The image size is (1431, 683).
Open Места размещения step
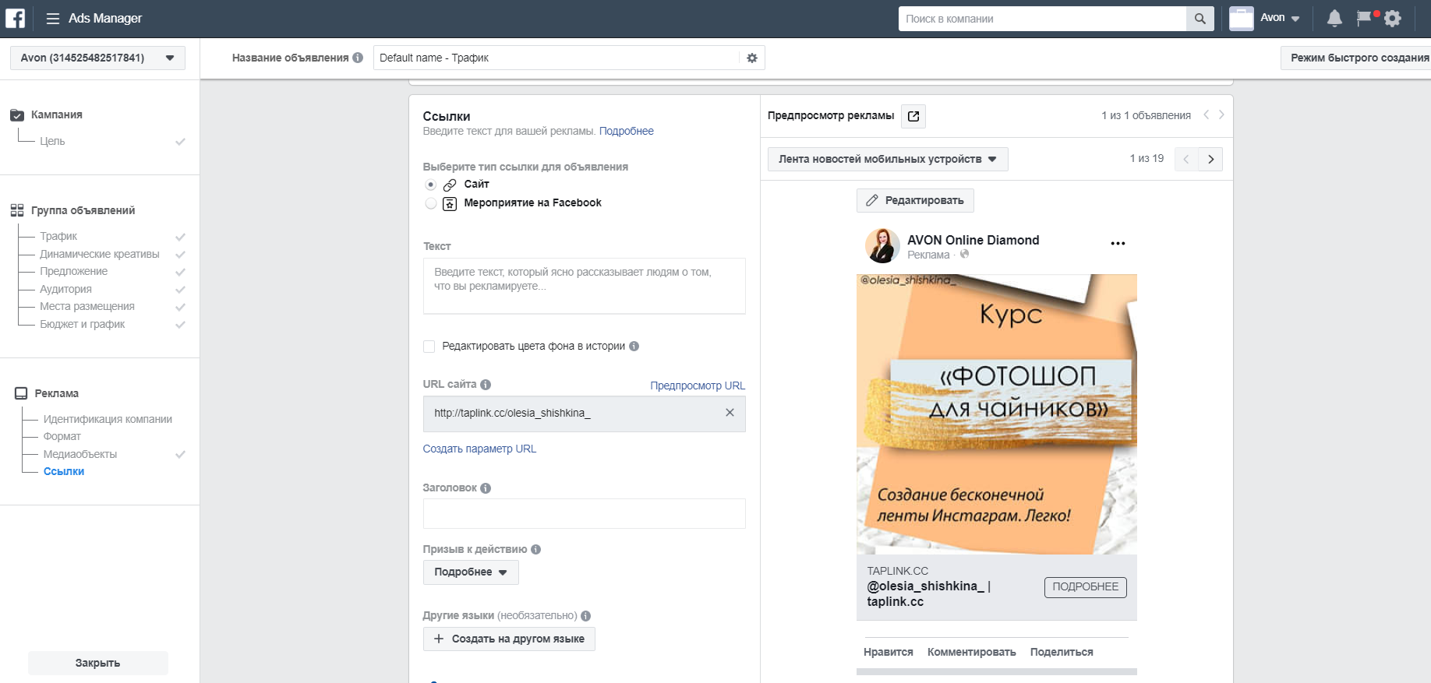click(87, 307)
